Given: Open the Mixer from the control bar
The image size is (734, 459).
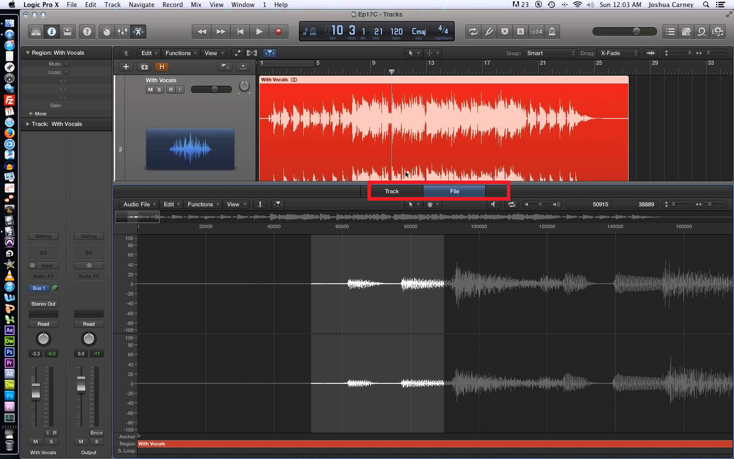Looking at the screenshot, I should (x=123, y=31).
